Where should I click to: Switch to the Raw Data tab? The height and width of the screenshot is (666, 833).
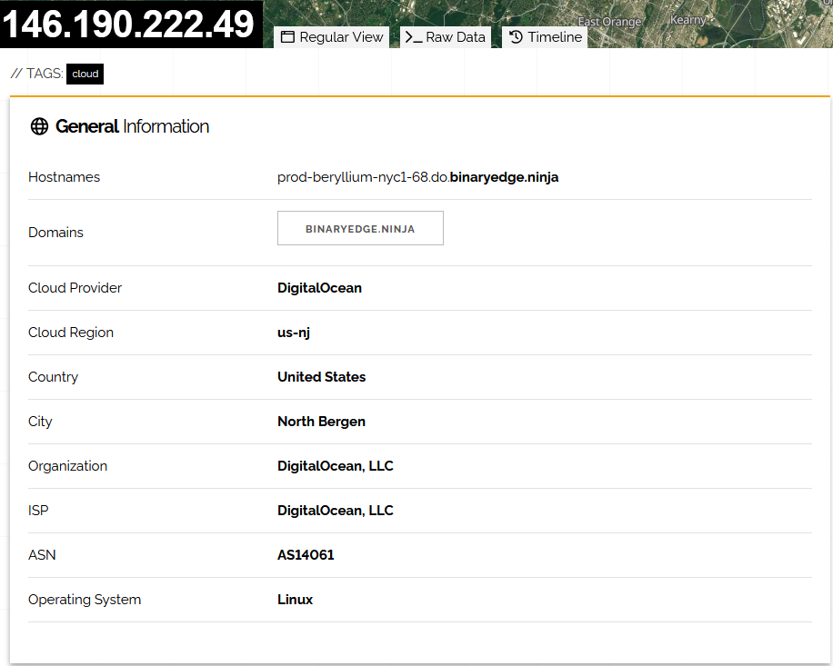pyautogui.click(x=446, y=37)
